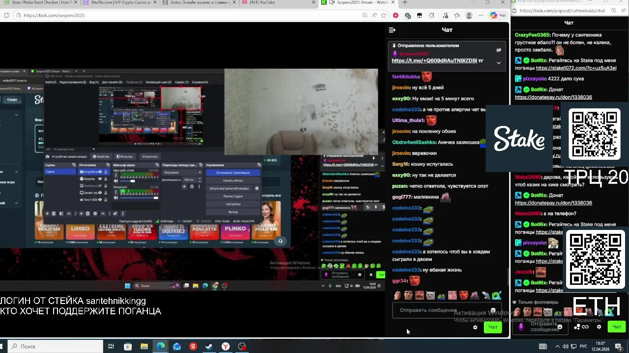Screen dimensions: 629x353
Task: Click username CrazyFox0365 in popout chat
Action: point(532,35)
